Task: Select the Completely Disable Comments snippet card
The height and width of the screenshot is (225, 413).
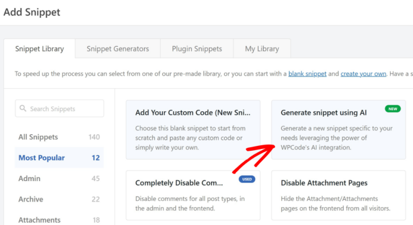Action: pyautogui.click(x=193, y=195)
